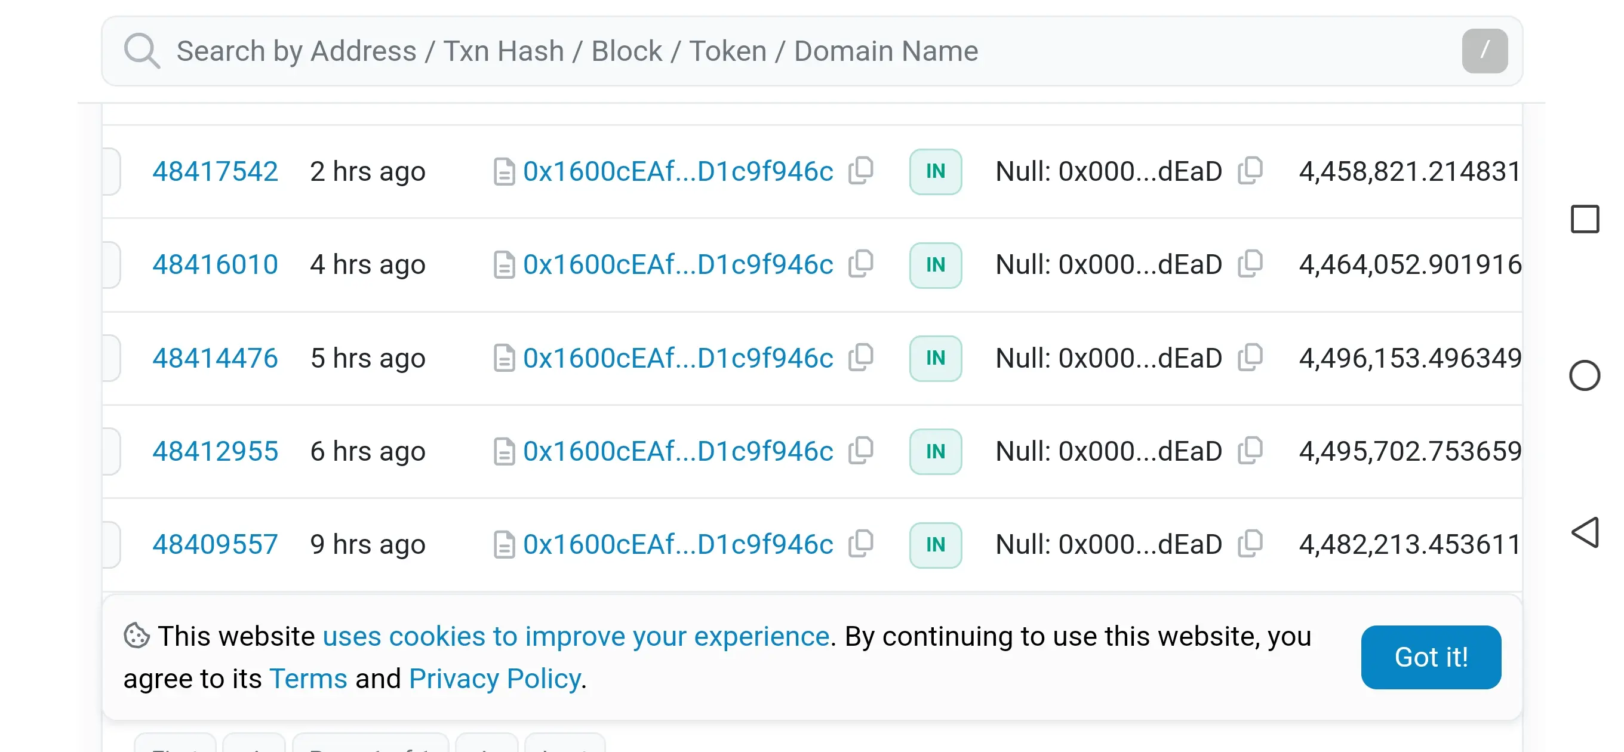Copy the sender address in block 48416010 row
The height and width of the screenshot is (752, 1624).
860,263
